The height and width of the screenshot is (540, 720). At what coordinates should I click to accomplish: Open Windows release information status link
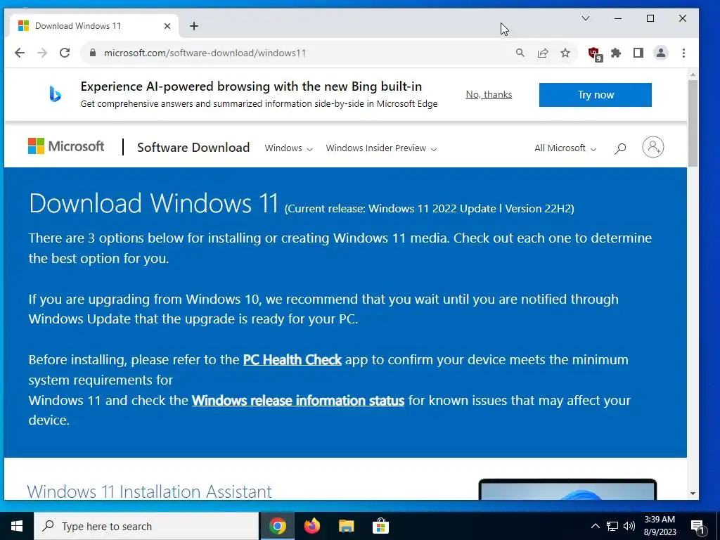297,400
